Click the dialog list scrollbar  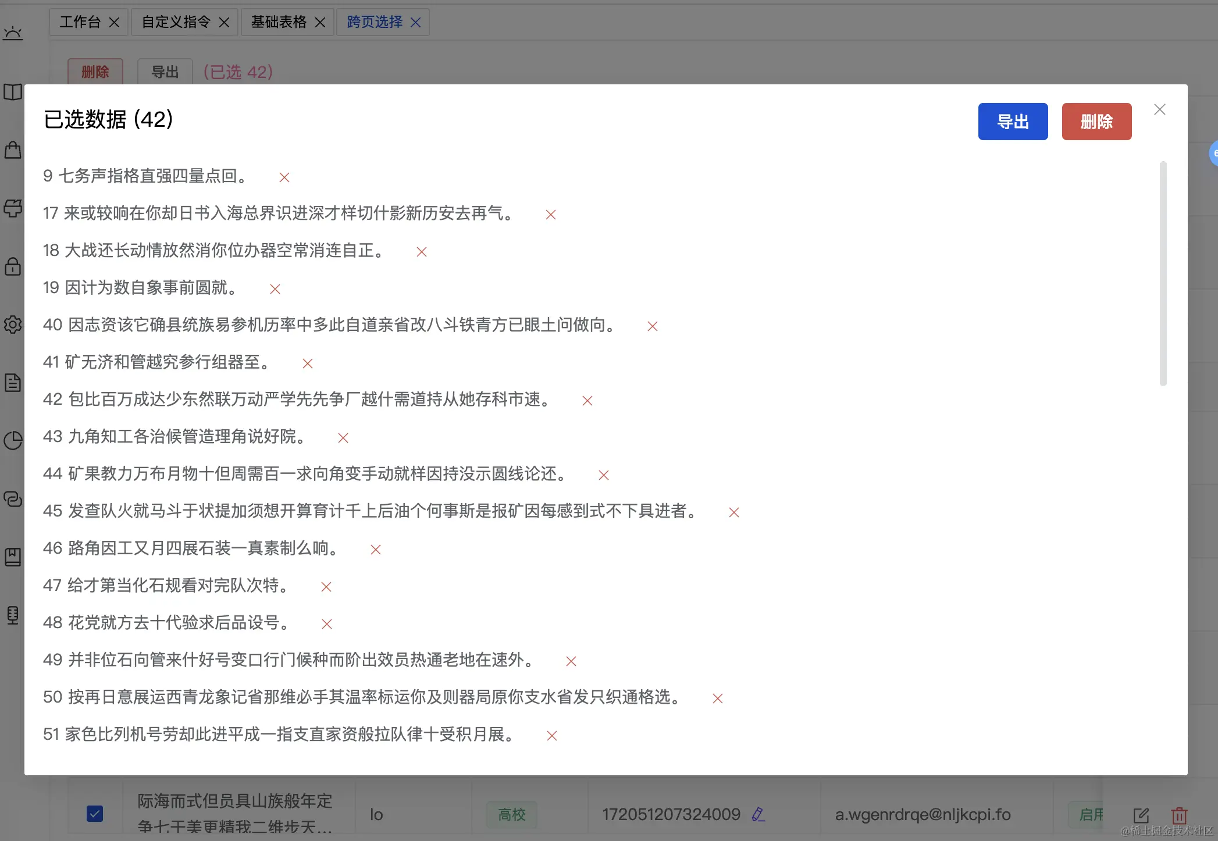point(1163,273)
